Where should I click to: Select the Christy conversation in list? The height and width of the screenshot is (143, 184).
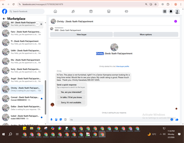(22, 89)
